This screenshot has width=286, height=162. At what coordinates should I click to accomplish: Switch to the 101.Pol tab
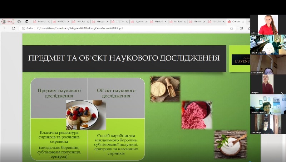(81, 21)
